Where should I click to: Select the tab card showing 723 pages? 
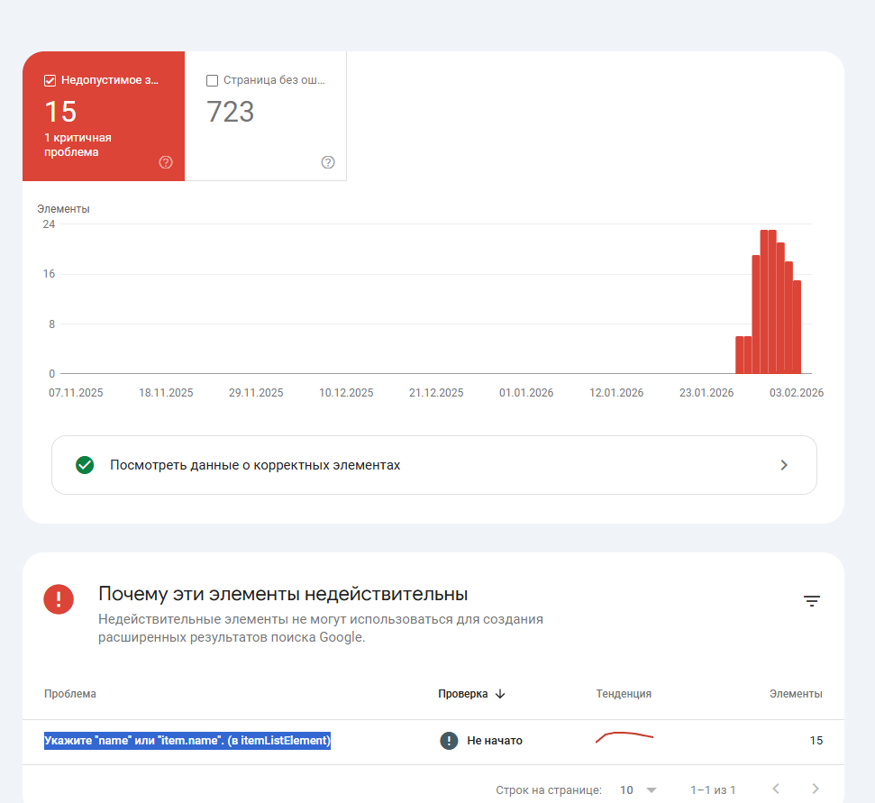click(266, 116)
